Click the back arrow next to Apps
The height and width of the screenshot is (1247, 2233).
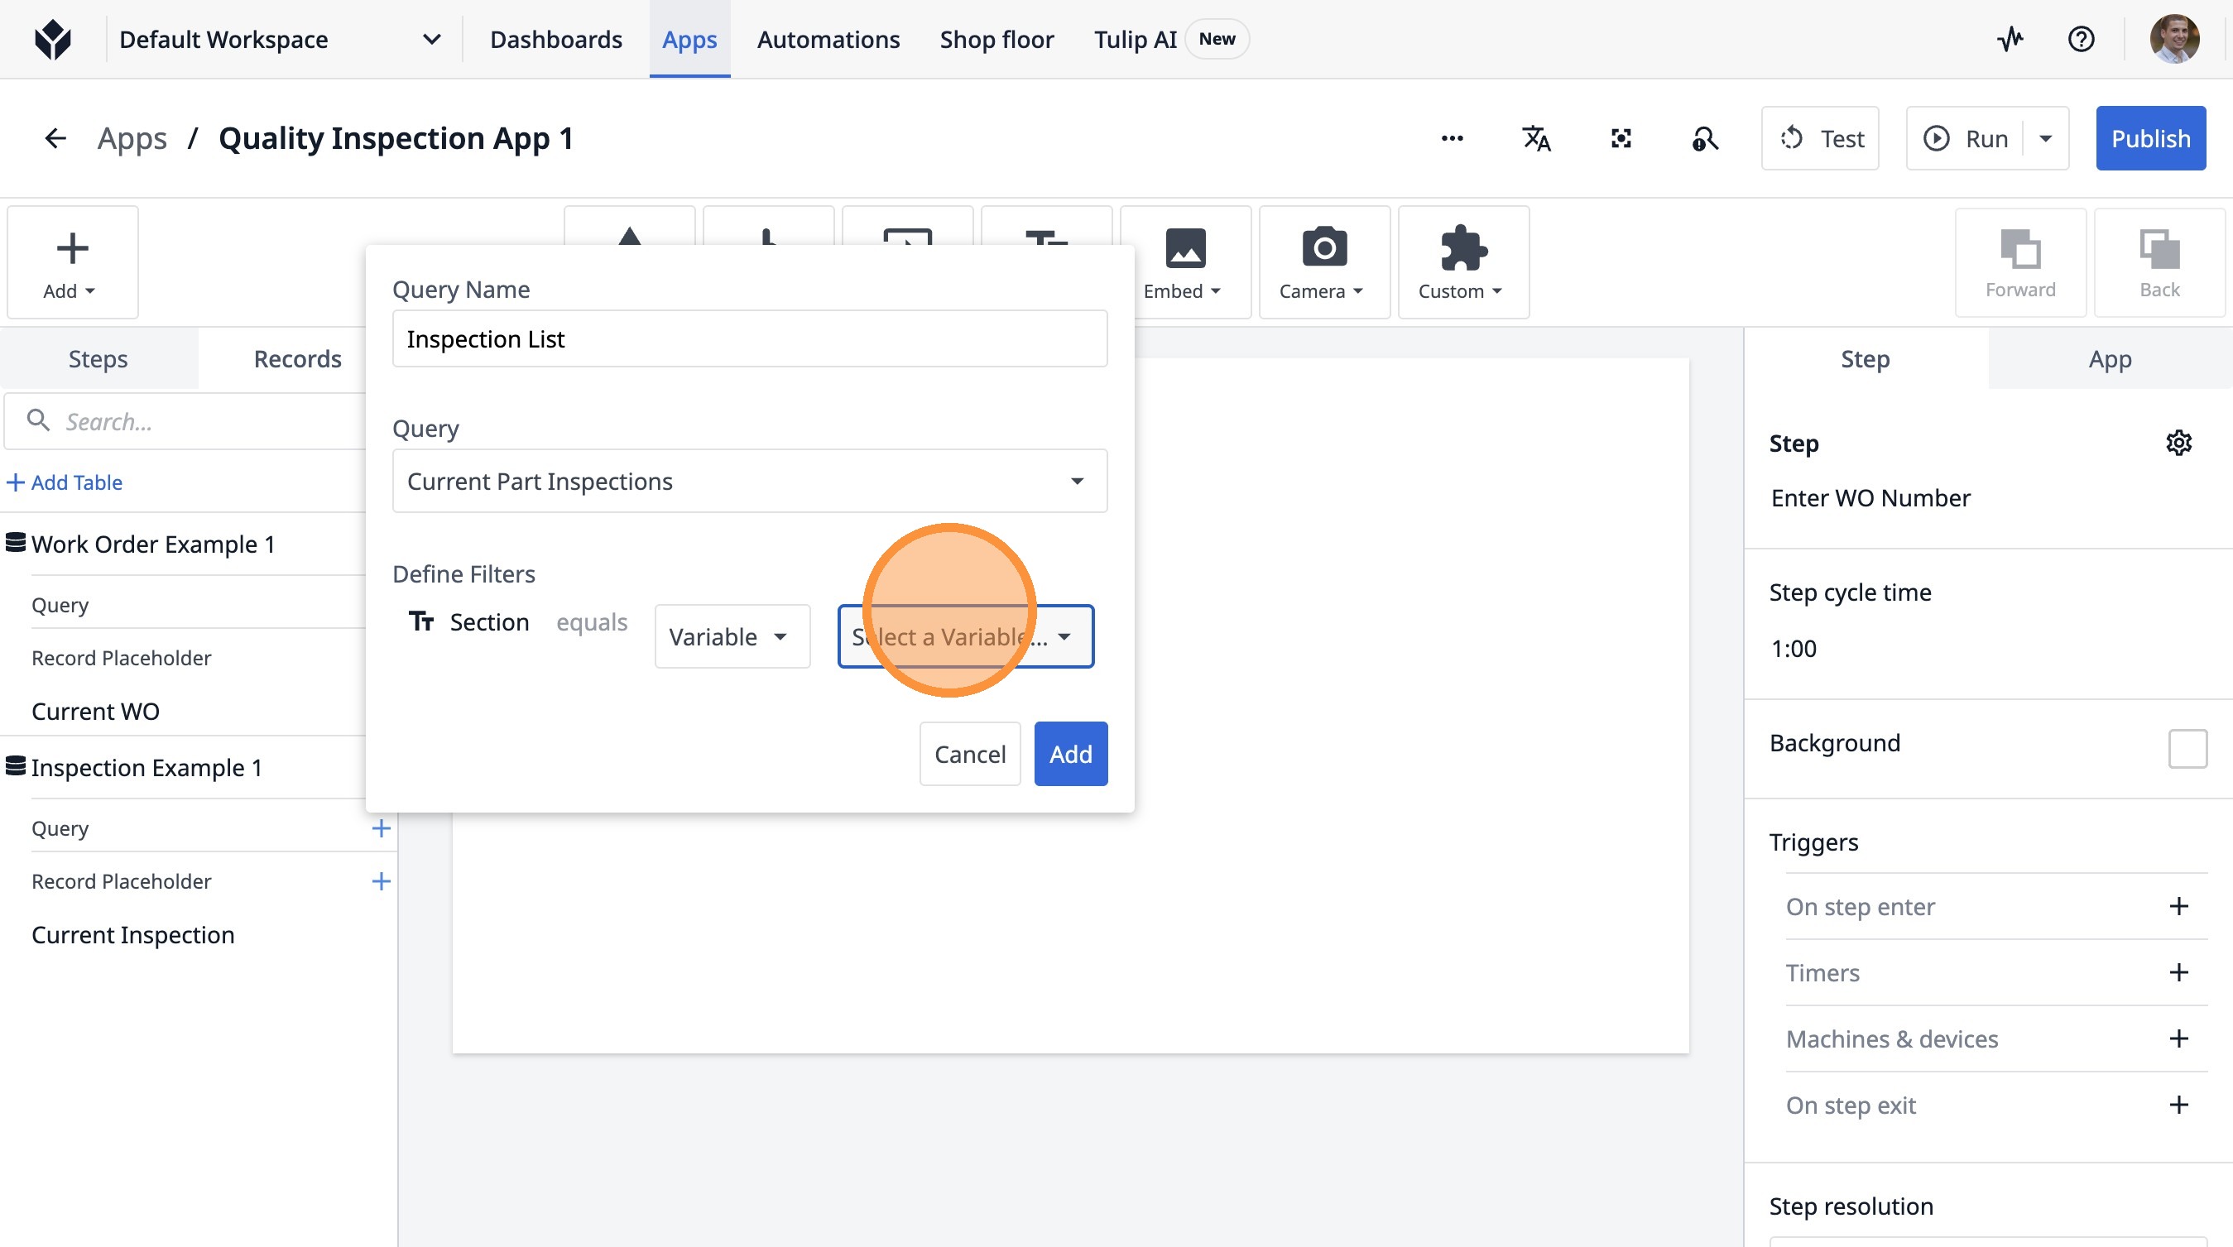pyautogui.click(x=55, y=139)
